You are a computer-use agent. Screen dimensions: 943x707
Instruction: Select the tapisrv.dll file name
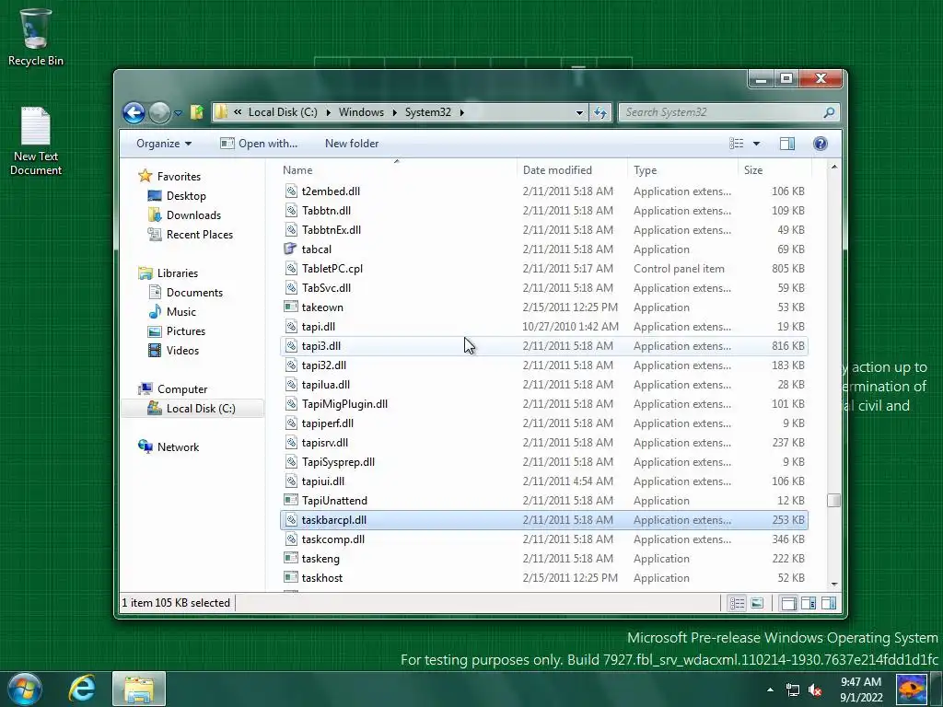325,443
